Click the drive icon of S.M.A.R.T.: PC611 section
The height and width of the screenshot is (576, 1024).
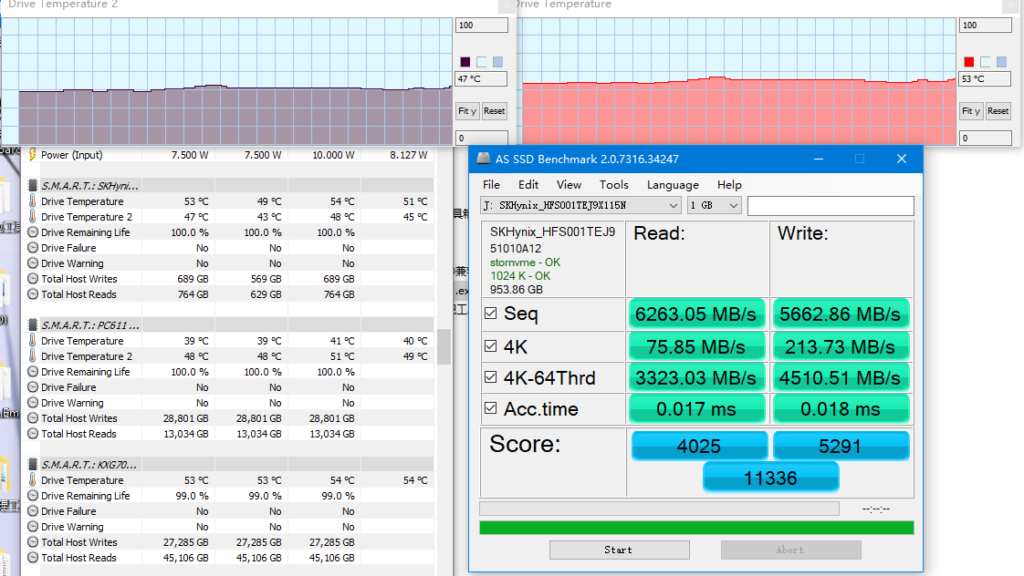click(33, 324)
